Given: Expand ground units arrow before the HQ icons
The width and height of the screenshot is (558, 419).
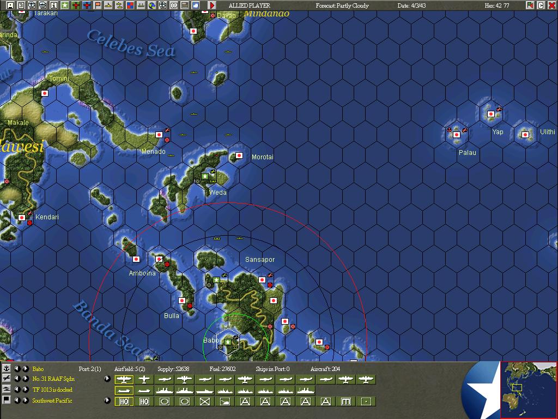Looking at the screenshot, I should click(x=107, y=400).
